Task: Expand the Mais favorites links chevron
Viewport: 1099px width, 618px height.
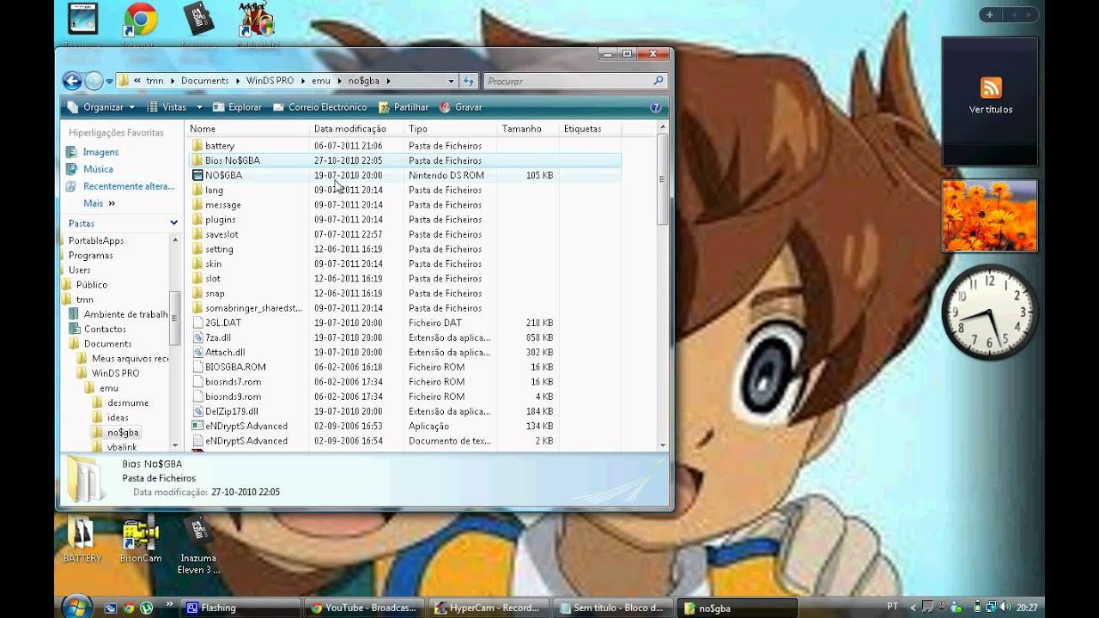Action: click(112, 203)
